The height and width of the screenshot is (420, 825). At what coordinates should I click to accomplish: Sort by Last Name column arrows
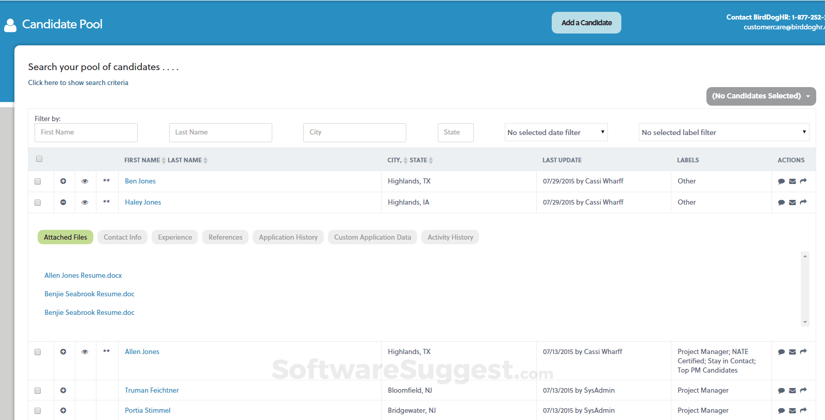tap(205, 160)
